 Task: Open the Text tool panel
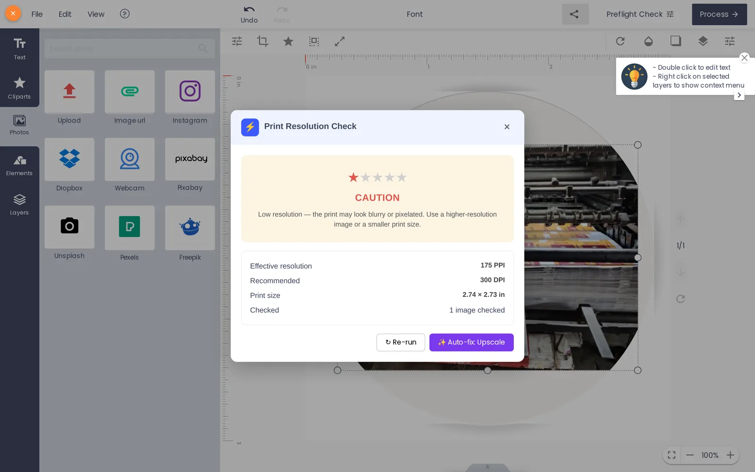pos(19,48)
